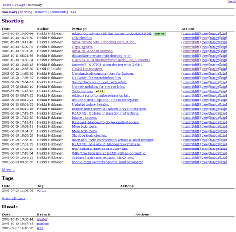236x232 pixels.
Task: Open the Tree tab
Action: pos(72,12)
